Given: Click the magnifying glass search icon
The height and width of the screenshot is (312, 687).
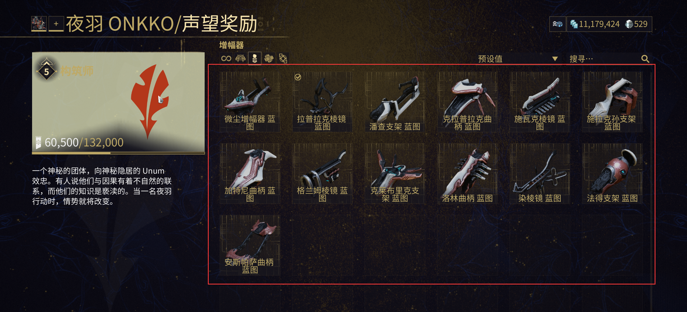Looking at the screenshot, I should [x=645, y=59].
